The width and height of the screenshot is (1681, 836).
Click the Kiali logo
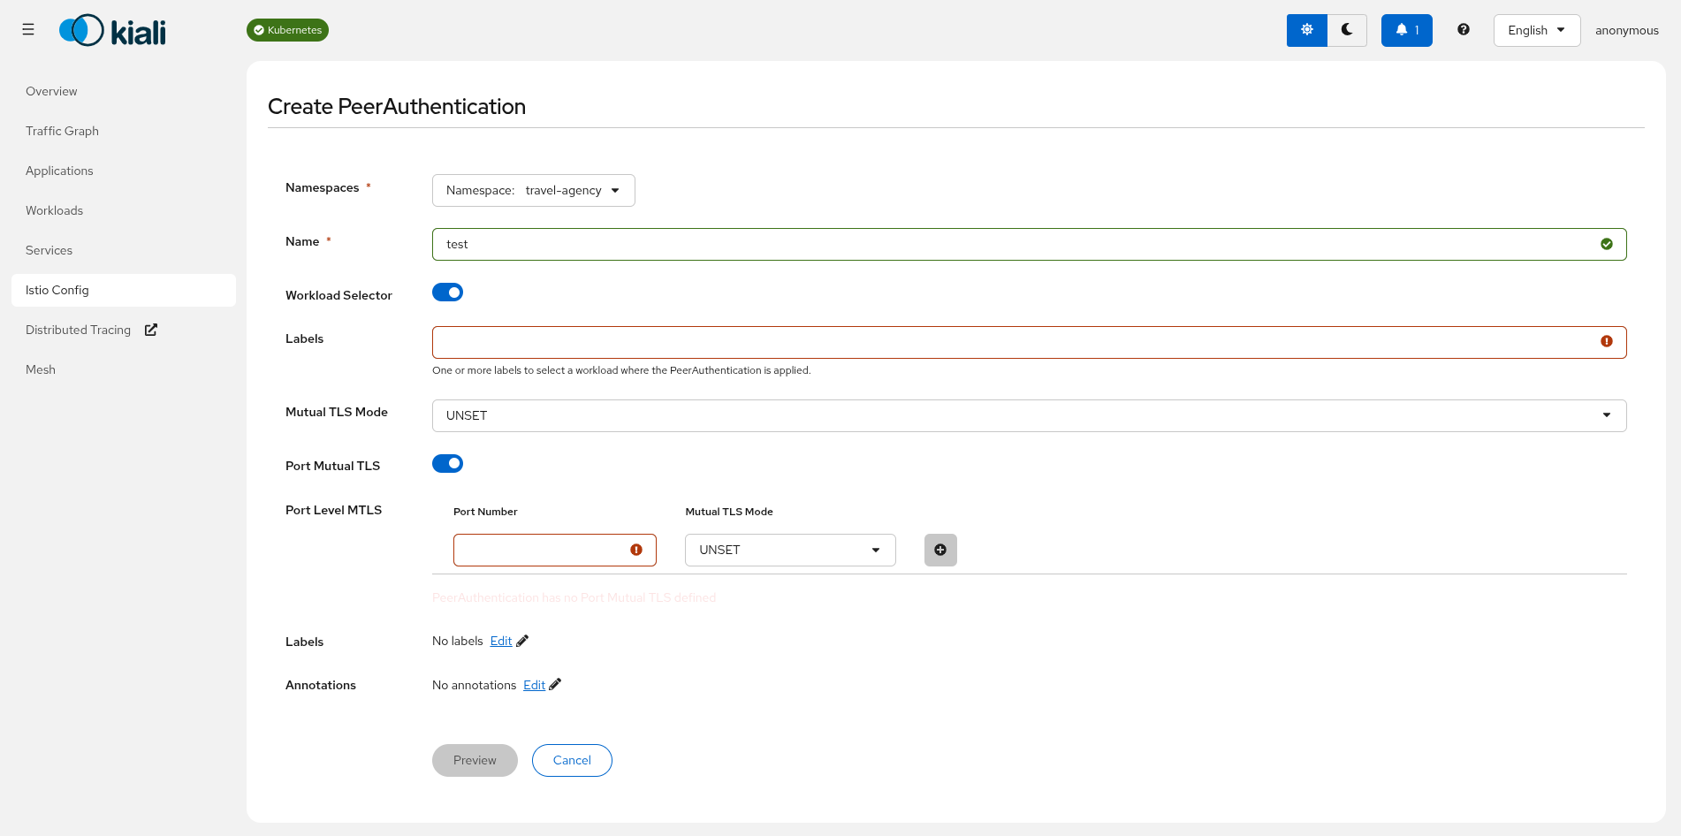point(111,29)
